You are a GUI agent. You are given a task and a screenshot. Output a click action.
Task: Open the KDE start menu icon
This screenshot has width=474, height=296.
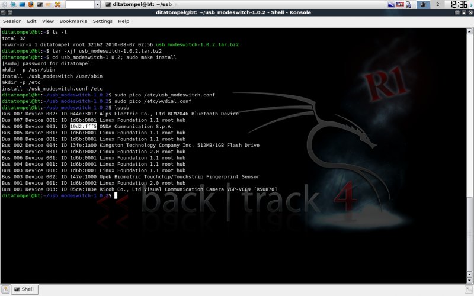coord(5,5)
